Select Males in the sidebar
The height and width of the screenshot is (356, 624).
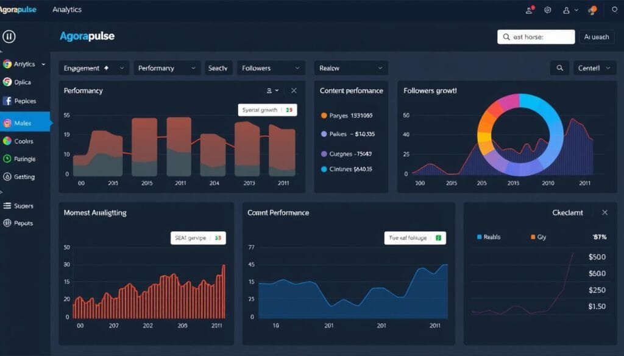pyautogui.click(x=26, y=123)
